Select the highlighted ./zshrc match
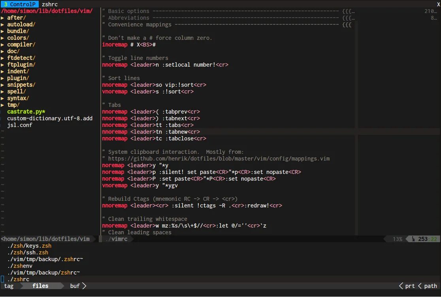The image size is (441, 297). click(18, 279)
